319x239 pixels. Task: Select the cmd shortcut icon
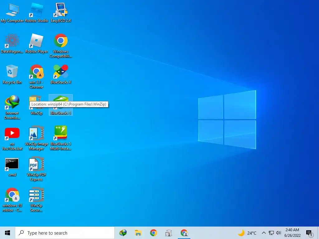click(x=12, y=167)
